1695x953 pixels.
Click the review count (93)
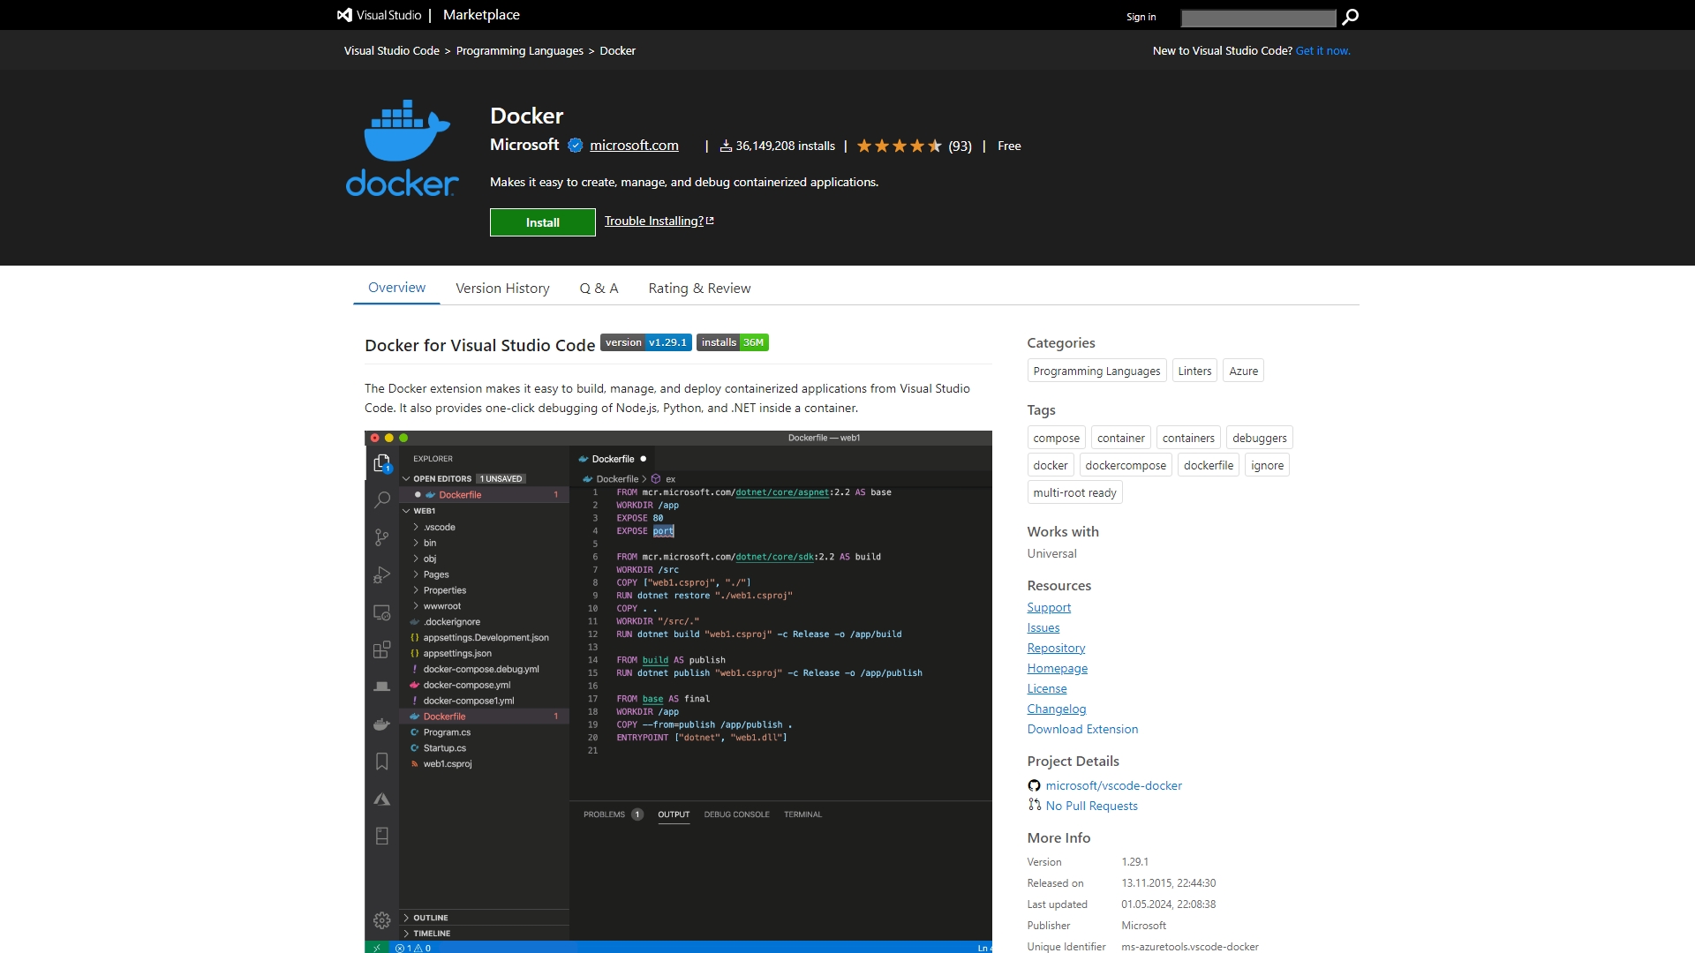pos(960,146)
